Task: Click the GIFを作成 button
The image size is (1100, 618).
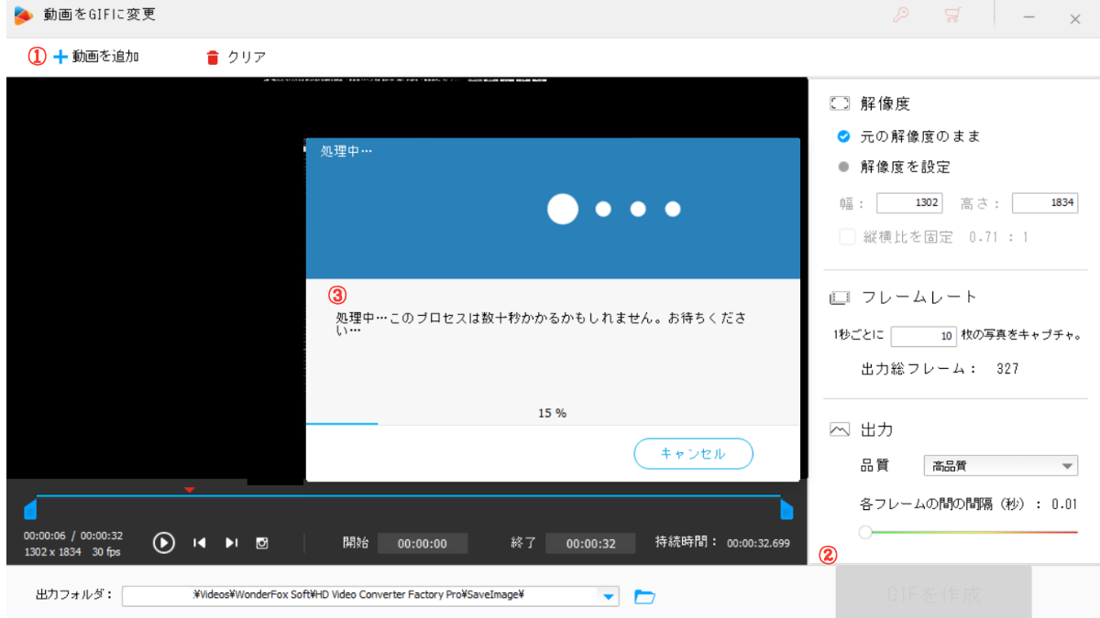Action: 933,595
